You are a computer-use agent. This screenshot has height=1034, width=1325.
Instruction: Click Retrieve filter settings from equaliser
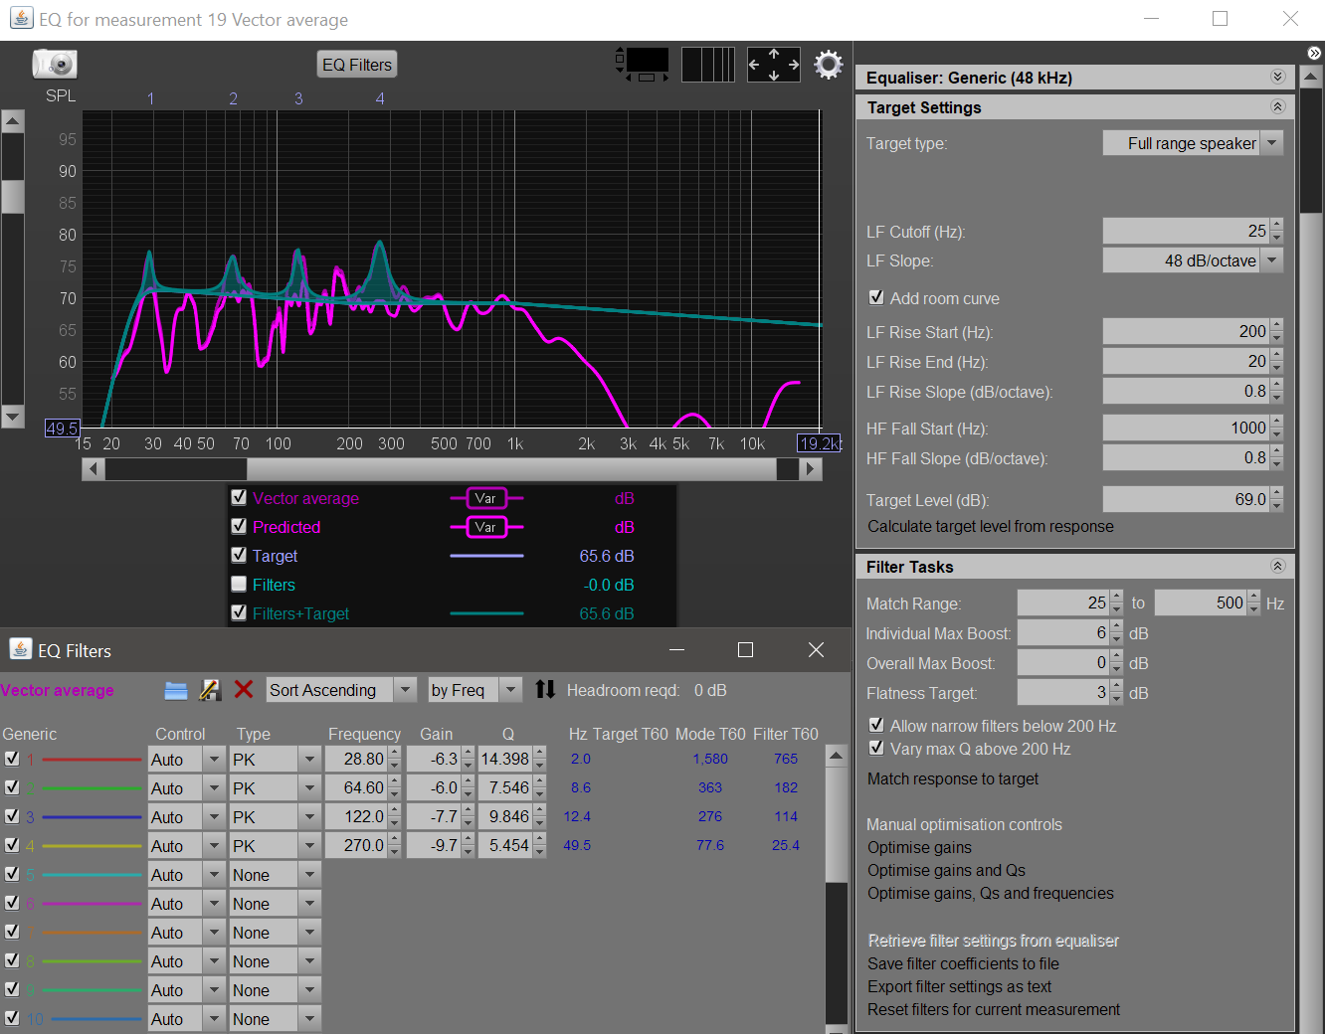(994, 941)
